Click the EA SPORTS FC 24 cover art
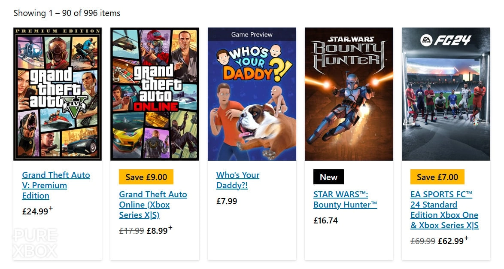Screen dimensions: 504x269 446,94
